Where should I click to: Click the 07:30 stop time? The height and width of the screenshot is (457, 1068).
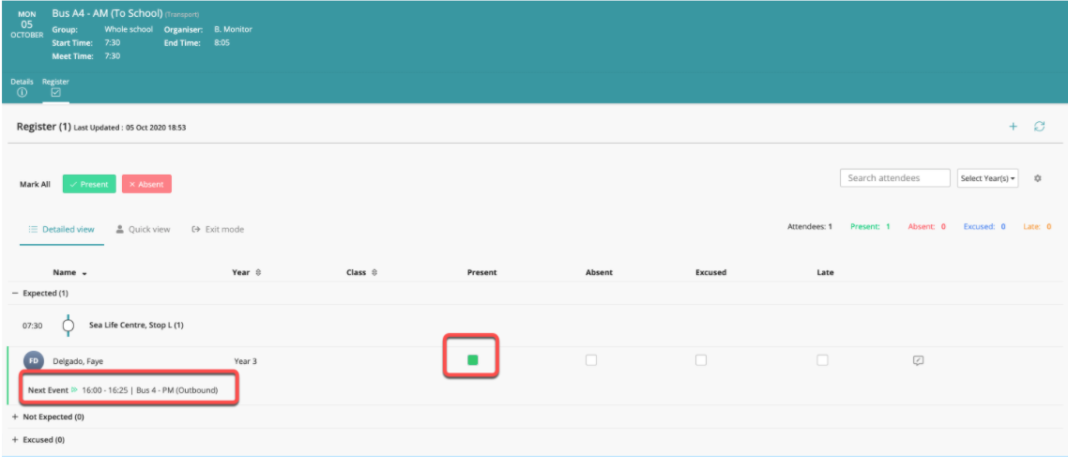(33, 326)
